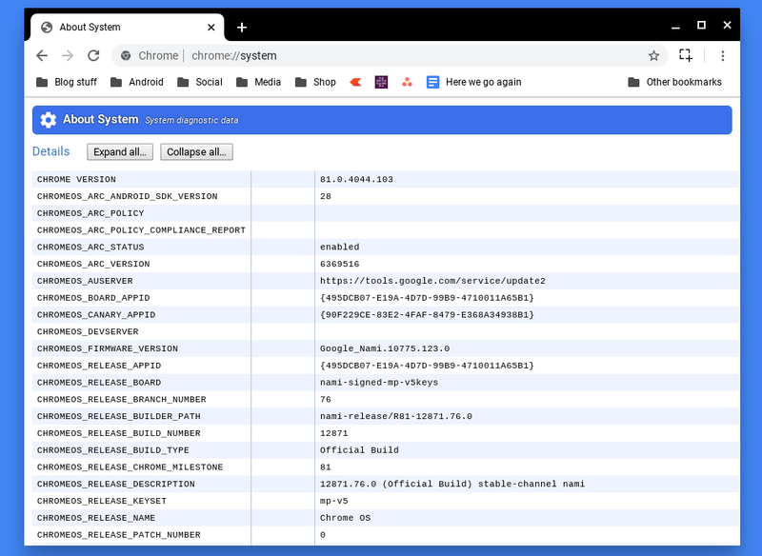Open the Other bookmarks folder
The width and height of the screenshot is (762, 556).
click(674, 82)
